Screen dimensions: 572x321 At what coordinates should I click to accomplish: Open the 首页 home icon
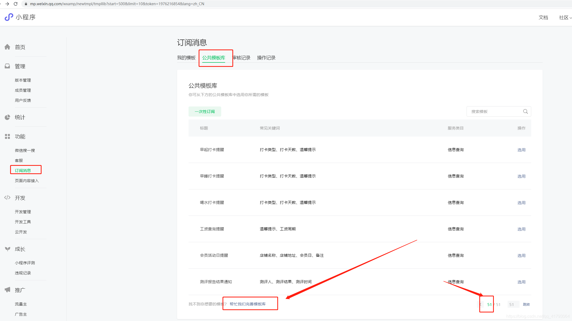point(7,47)
